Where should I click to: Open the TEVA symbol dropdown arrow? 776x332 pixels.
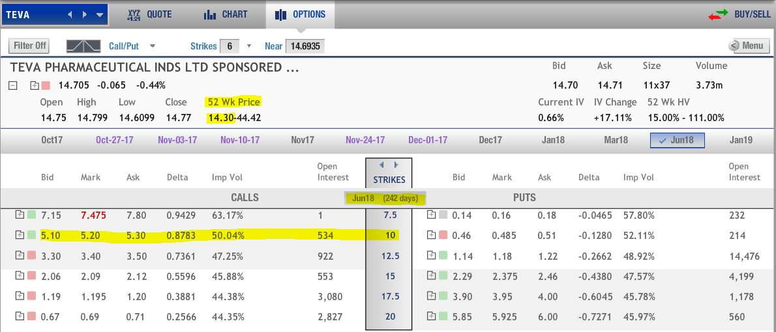point(100,15)
